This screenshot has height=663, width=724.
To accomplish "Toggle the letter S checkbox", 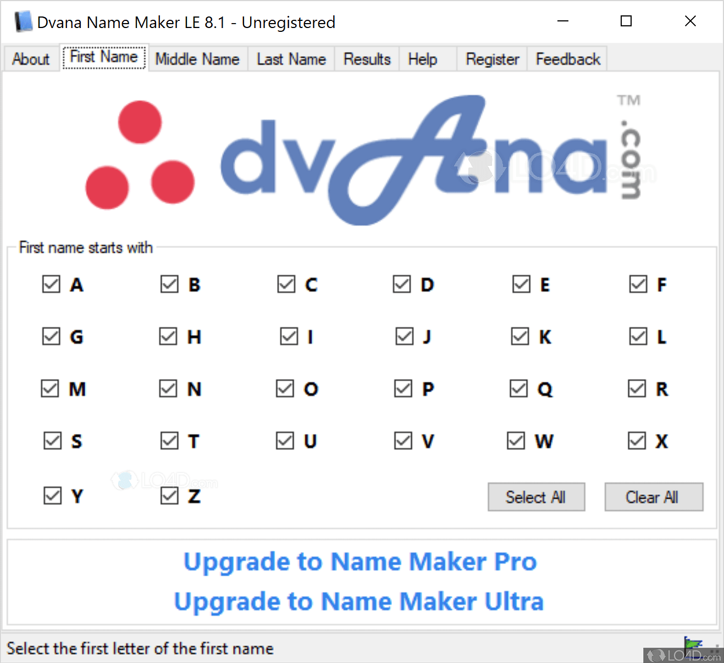I will pos(53,441).
